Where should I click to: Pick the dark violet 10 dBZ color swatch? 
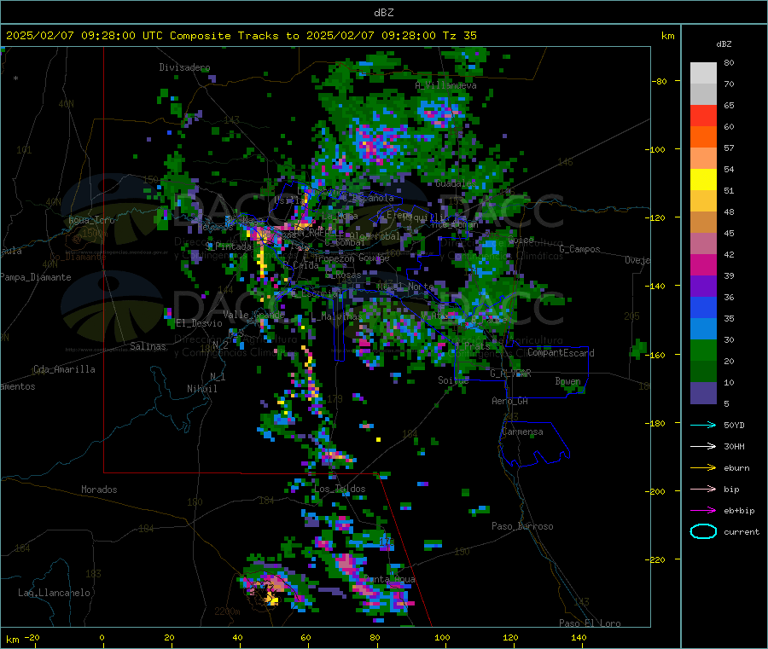(x=703, y=393)
